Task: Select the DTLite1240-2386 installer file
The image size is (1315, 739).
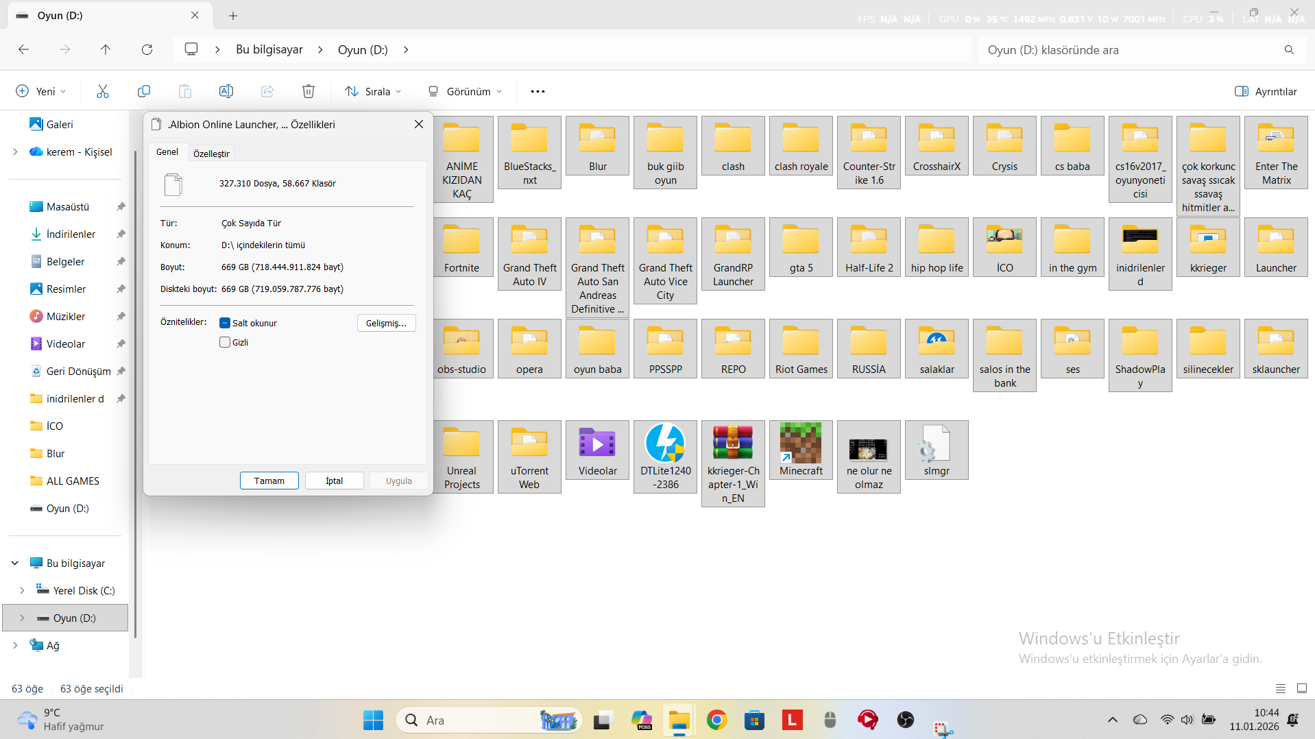Action: pos(666,457)
